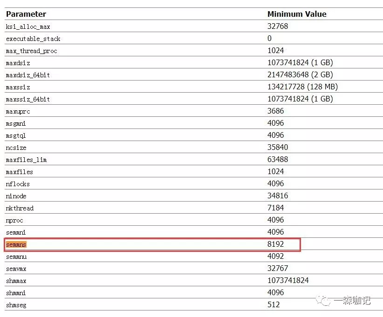Viewport: 383px width, 317px height.
Task: Click the shmseg parameter name
Action: pos(16,305)
